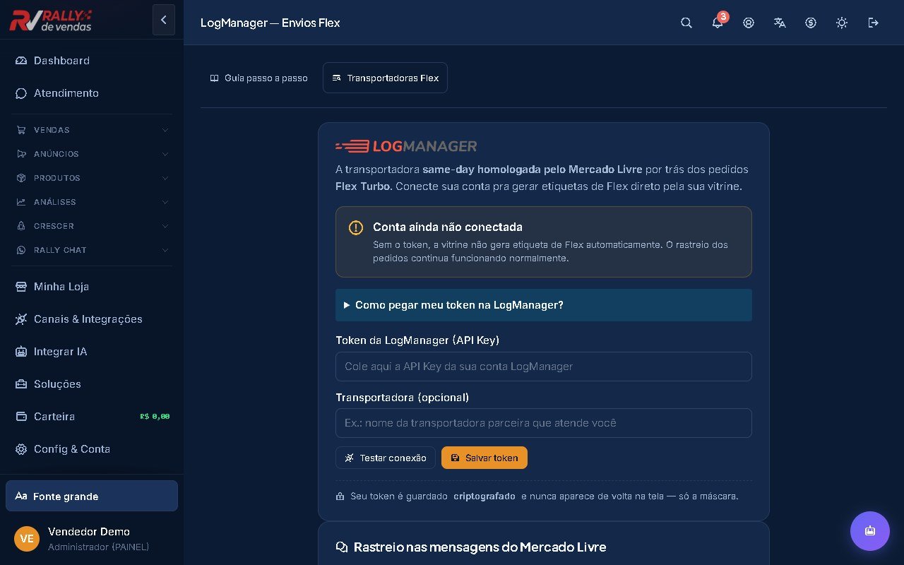
Task: Click the yellow warning icon in alert
Action: point(356,227)
